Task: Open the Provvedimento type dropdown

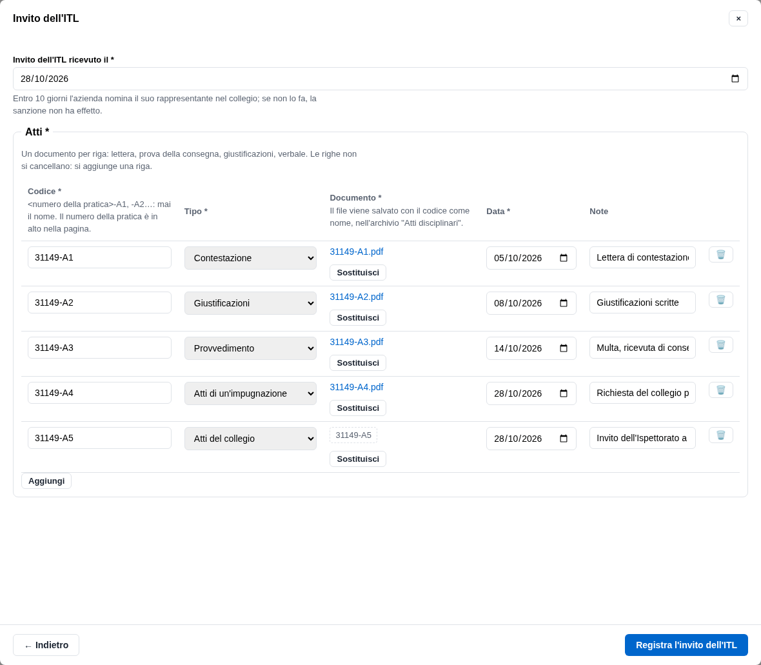Action: tap(250, 348)
